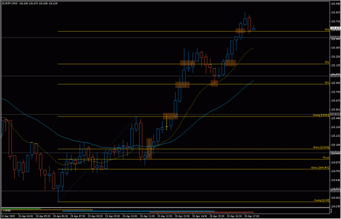Click the 125.790 price axis value
Screen dimensions: 341x219
pyautogui.click(x=336, y=92)
